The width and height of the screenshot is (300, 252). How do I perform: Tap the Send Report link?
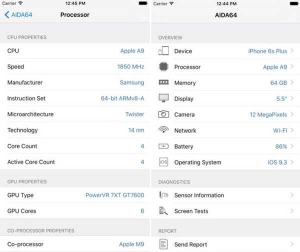coord(190,244)
